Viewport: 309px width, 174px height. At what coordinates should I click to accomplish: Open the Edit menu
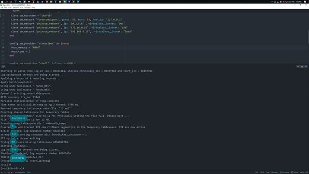click(x=5, y=8)
